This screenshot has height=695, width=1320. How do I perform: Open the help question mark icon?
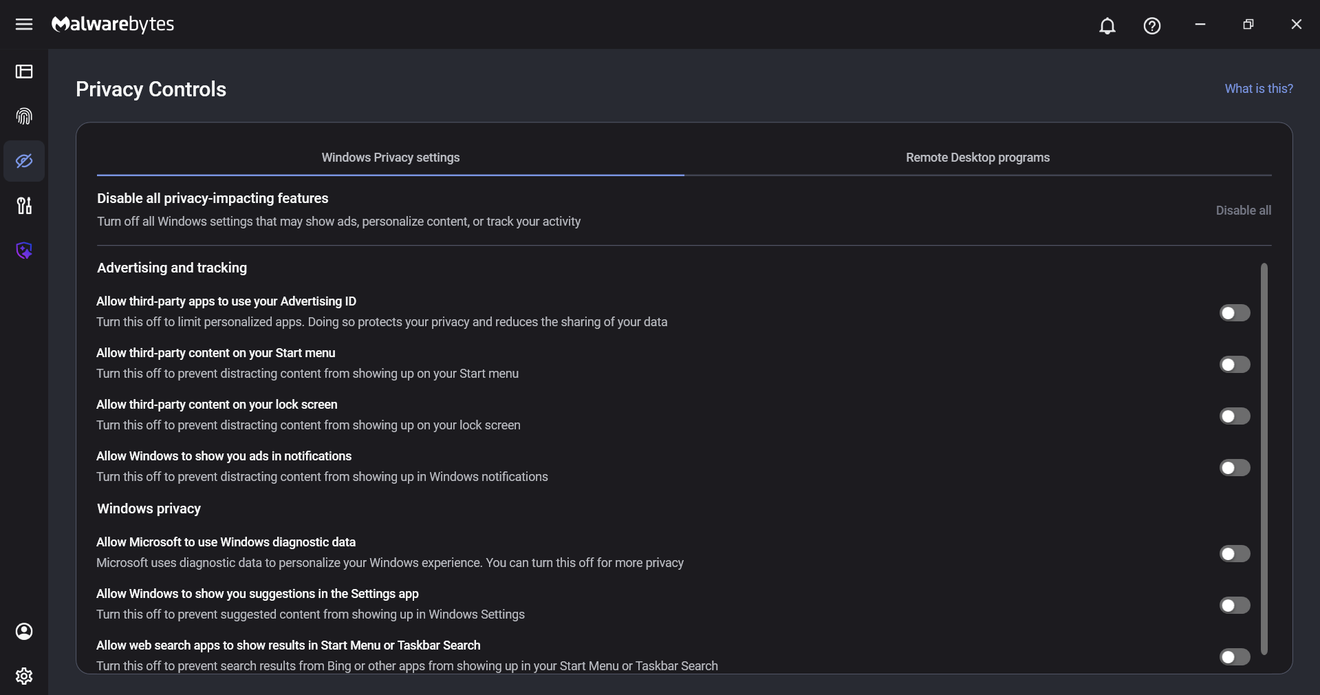point(1152,25)
